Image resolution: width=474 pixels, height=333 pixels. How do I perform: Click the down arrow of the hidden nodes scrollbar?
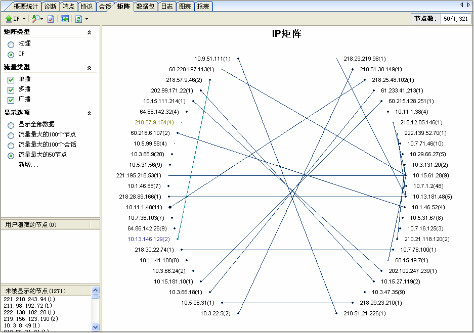tap(94, 328)
